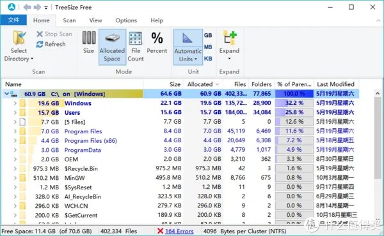The width and height of the screenshot is (384, 236).
Task: Click the WCH.CN folder icon
Action: click(x=22, y=206)
